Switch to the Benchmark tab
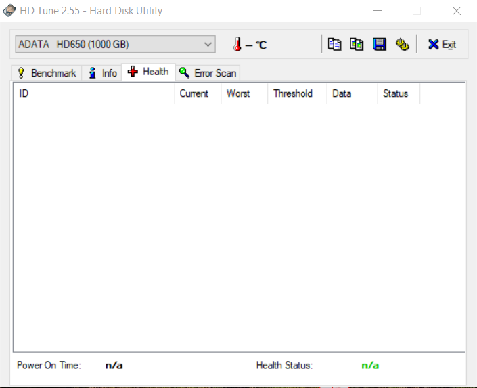 coord(47,73)
